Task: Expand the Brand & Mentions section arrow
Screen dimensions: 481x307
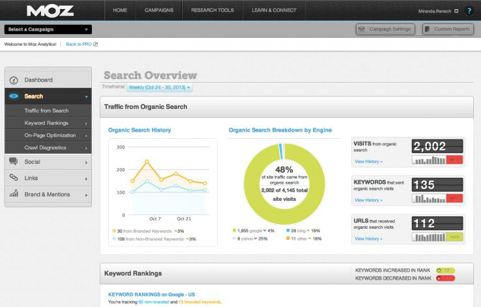Action: tap(87, 195)
